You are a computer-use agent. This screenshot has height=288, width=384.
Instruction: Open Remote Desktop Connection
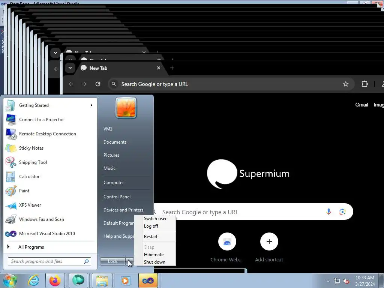(50, 134)
